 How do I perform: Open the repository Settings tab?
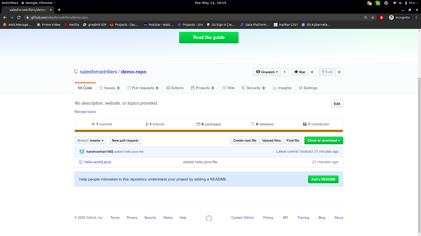(308, 88)
